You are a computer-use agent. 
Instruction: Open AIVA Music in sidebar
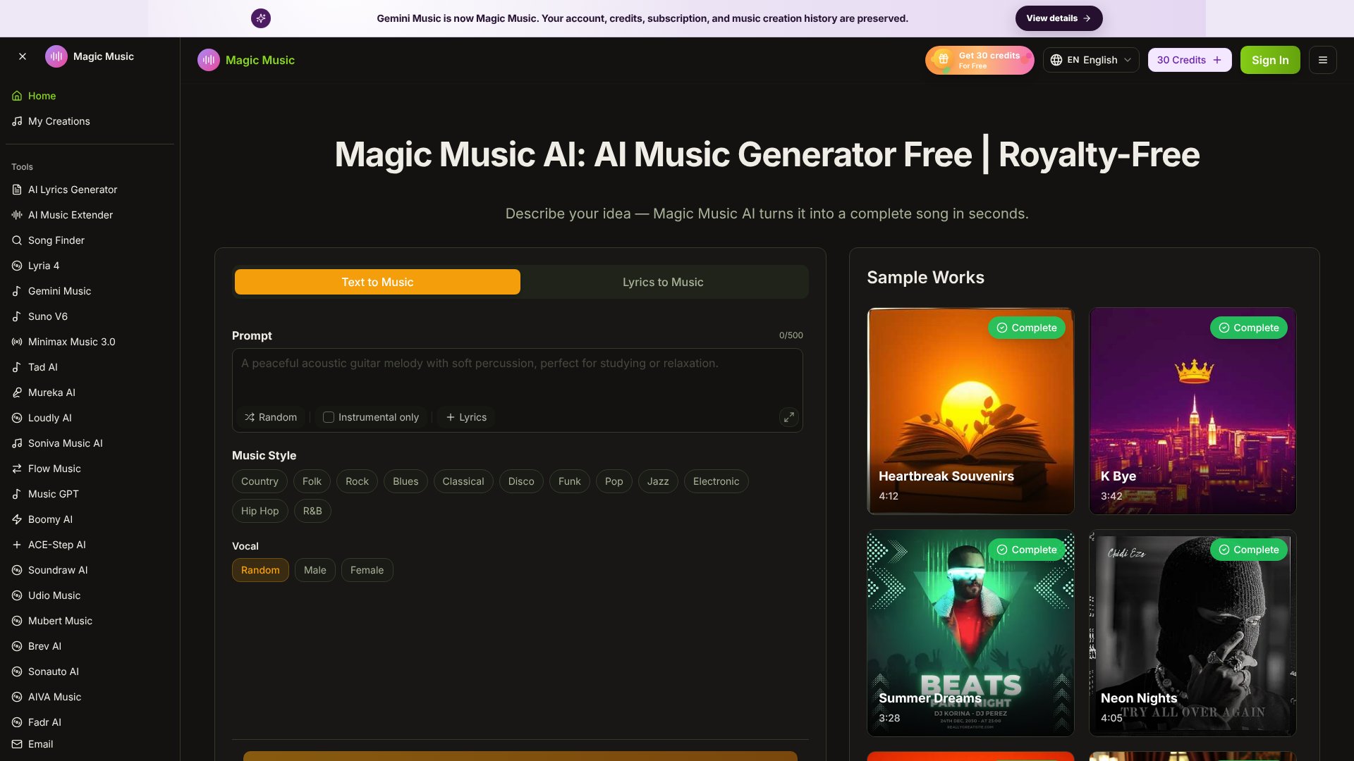[x=90, y=697]
